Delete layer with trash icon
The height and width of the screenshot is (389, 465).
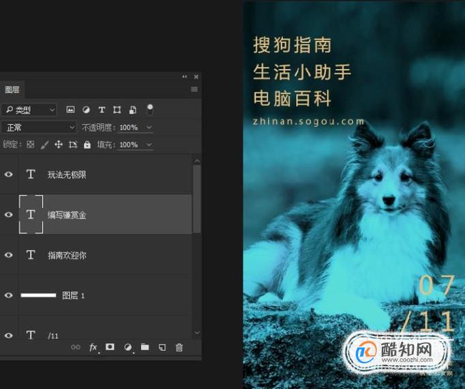pyautogui.click(x=179, y=347)
